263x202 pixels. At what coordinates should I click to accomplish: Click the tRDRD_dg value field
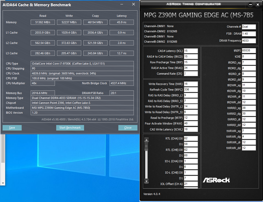[249, 68]
